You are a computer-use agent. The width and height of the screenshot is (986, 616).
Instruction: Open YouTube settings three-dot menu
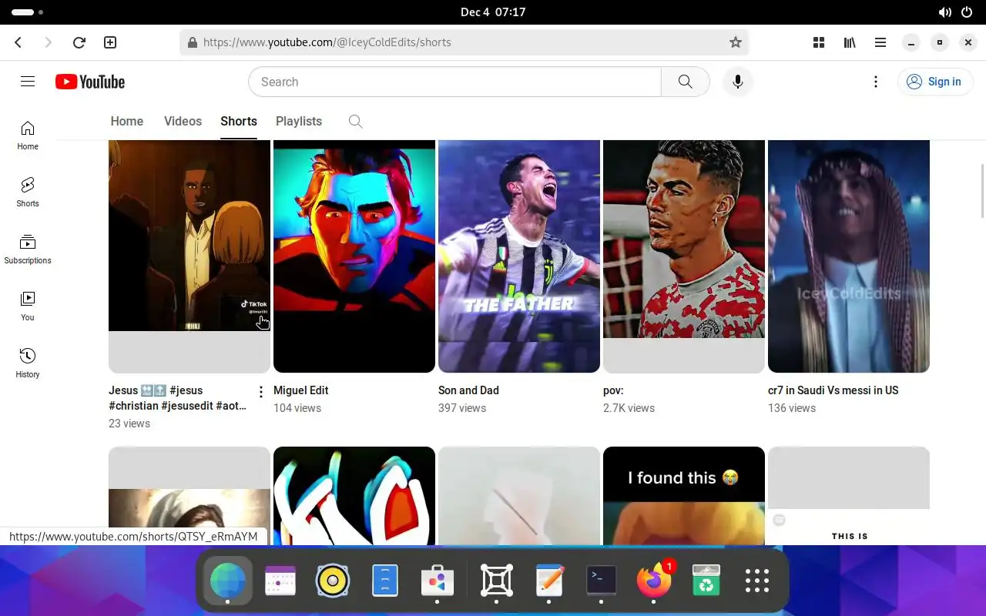click(875, 82)
